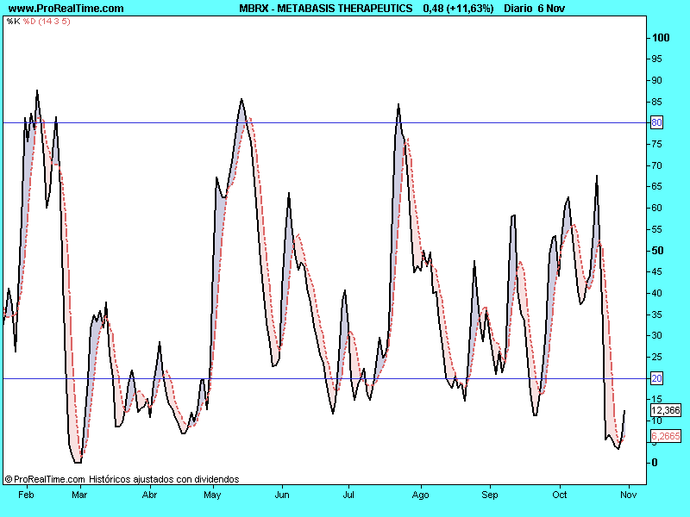Click the 12,366 current %K value box
690x517 pixels.
pos(666,411)
